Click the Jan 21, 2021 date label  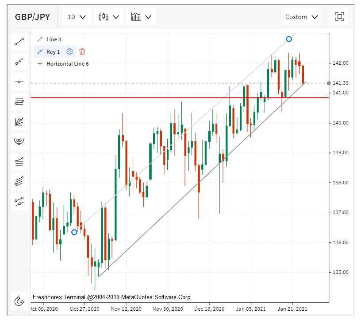292,309
